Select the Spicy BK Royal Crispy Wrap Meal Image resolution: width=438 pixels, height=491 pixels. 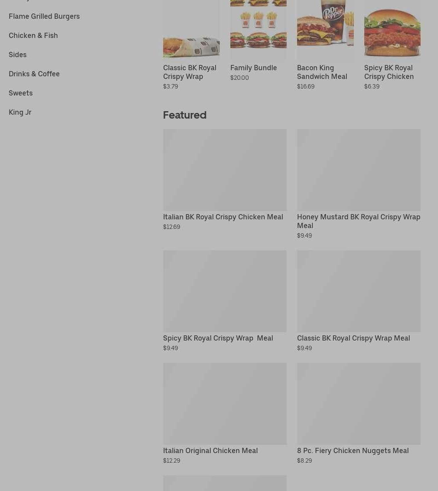(218, 338)
